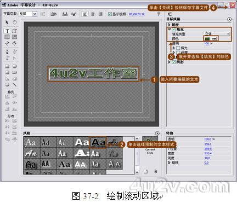Select the Vertical Type tool

click(15, 31)
